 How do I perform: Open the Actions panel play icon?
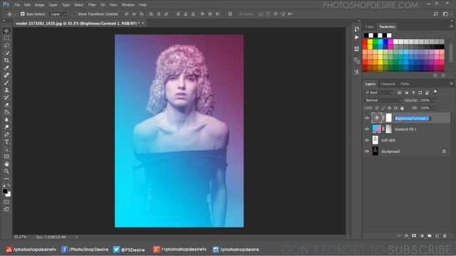tap(357, 38)
